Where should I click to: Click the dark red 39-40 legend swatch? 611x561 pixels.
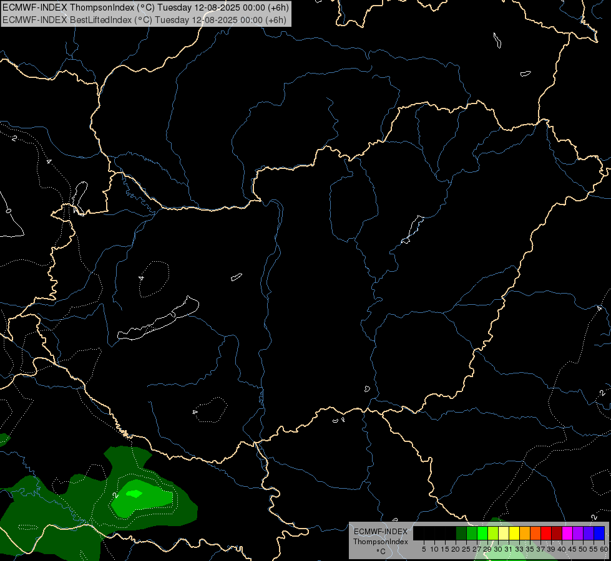click(557, 533)
